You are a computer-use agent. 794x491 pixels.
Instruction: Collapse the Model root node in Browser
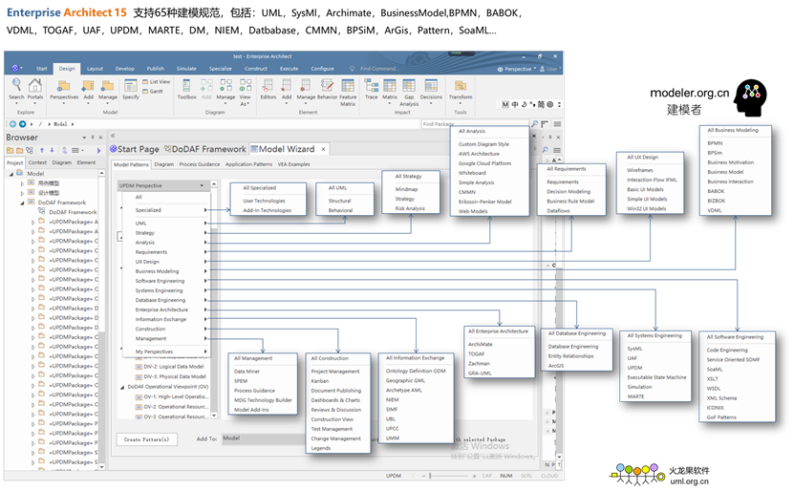(x=11, y=174)
